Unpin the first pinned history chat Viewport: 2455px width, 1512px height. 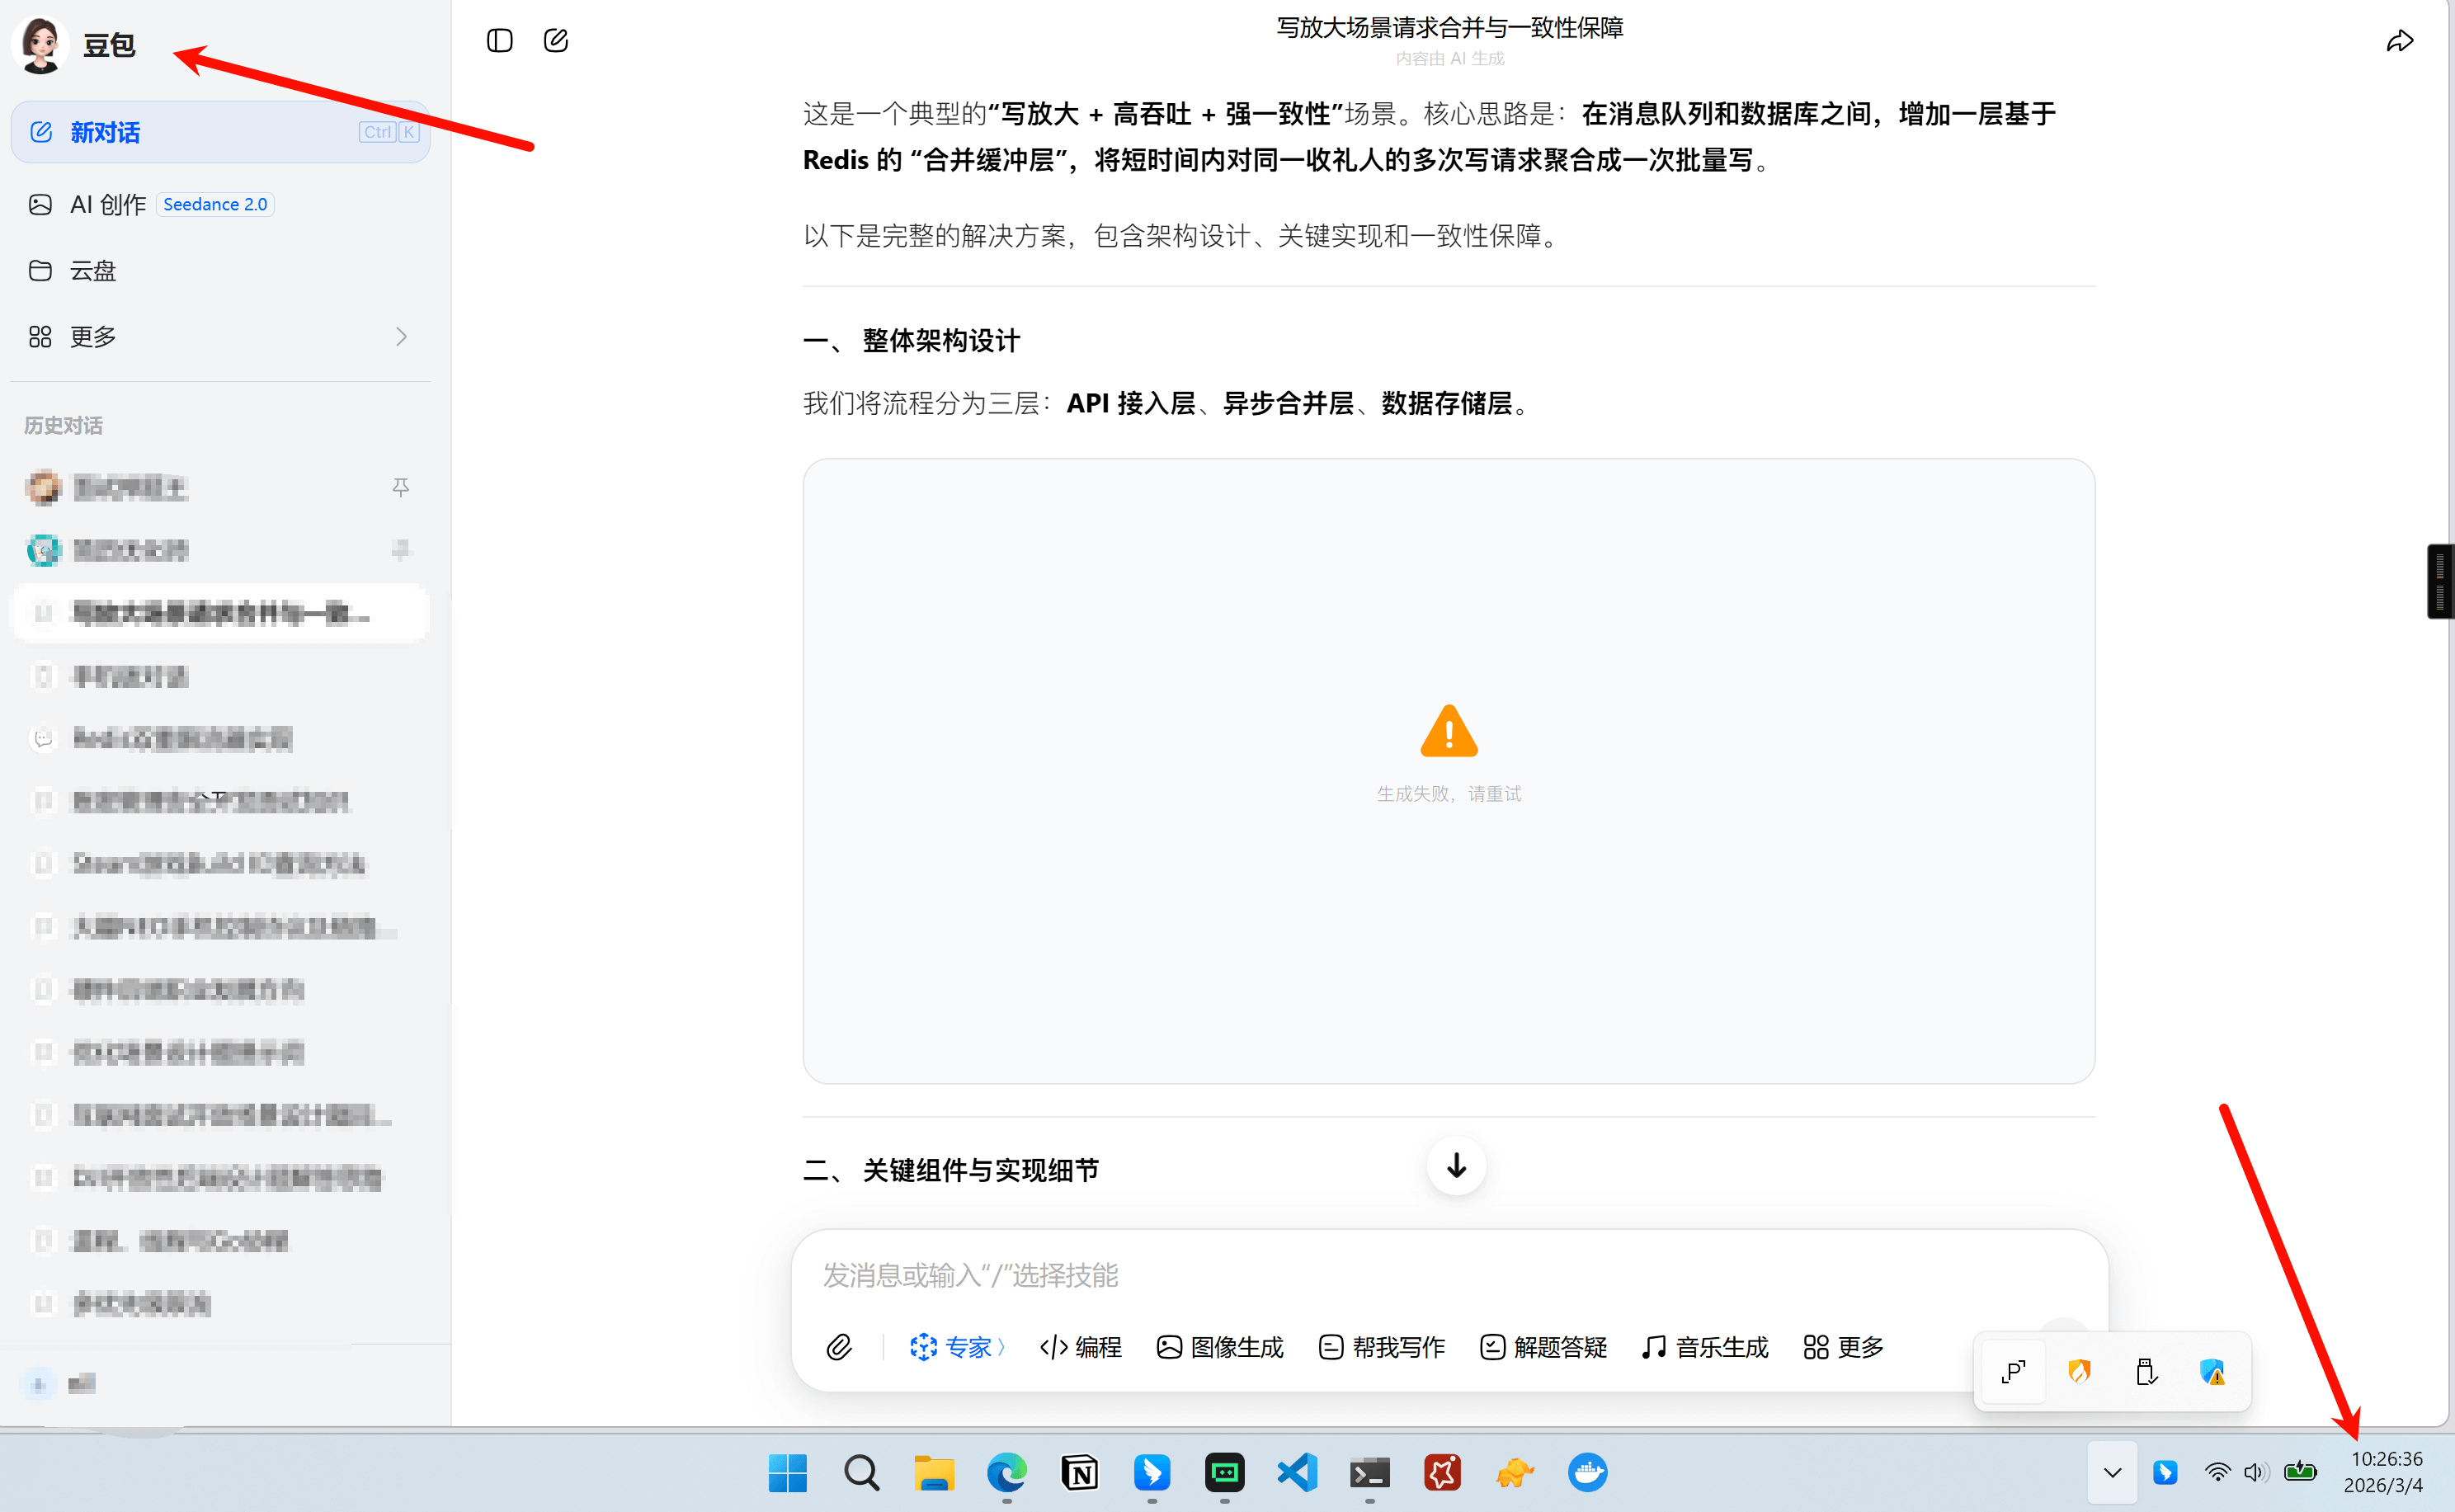(x=401, y=487)
